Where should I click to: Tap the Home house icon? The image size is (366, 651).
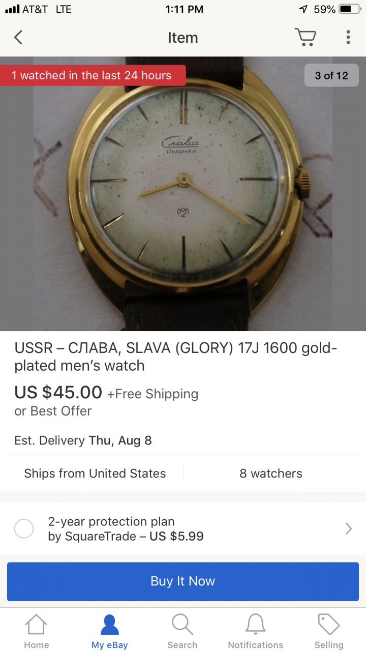(37, 625)
